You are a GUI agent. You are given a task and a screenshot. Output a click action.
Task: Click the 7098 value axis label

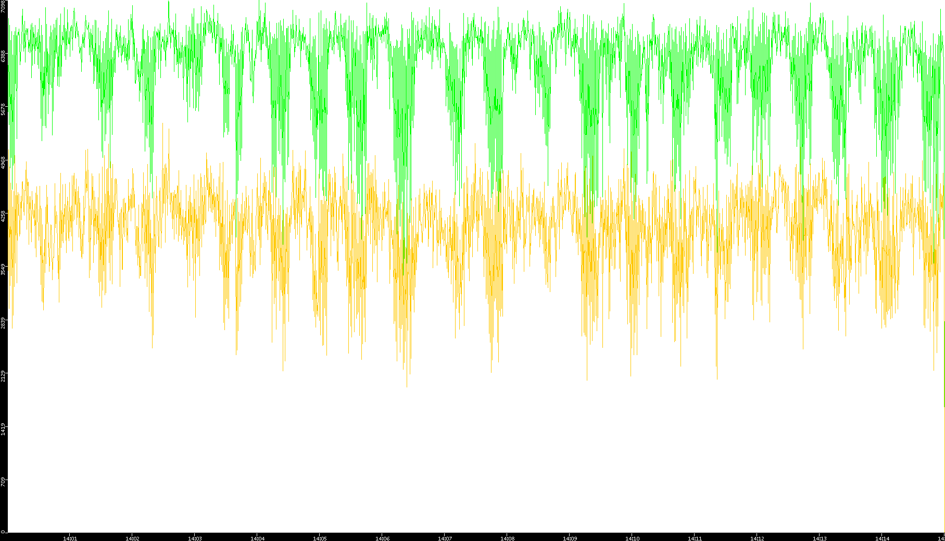(4, 6)
